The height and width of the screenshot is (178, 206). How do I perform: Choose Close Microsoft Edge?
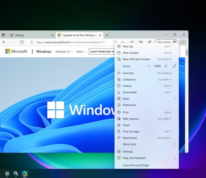pos(147,165)
